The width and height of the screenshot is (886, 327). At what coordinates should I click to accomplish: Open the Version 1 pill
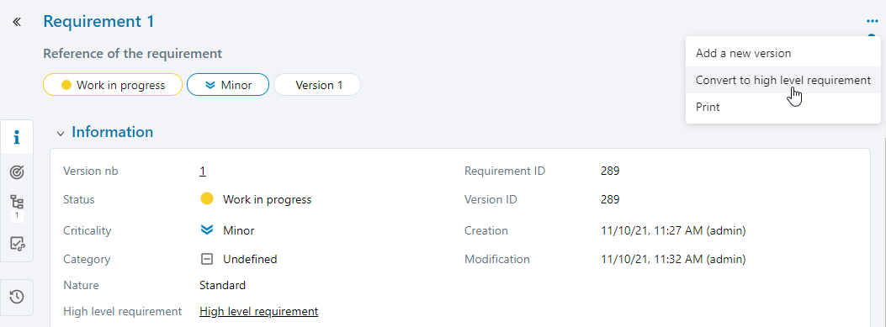point(317,85)
